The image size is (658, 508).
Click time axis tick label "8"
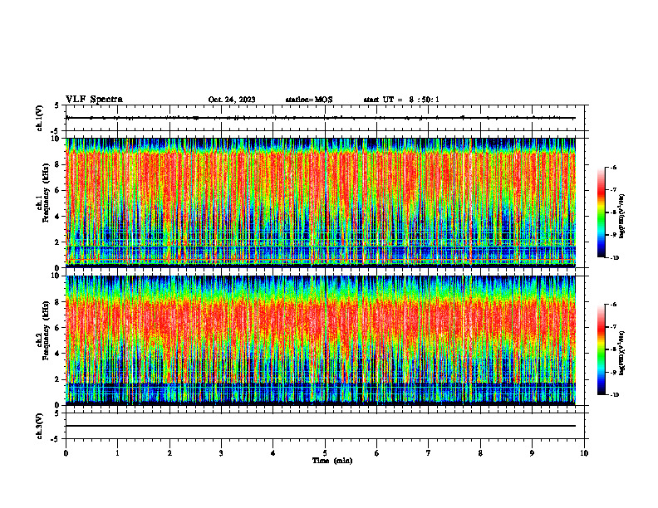(480, 453)
